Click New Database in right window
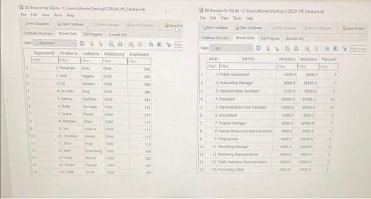 [x=215, y=28]
